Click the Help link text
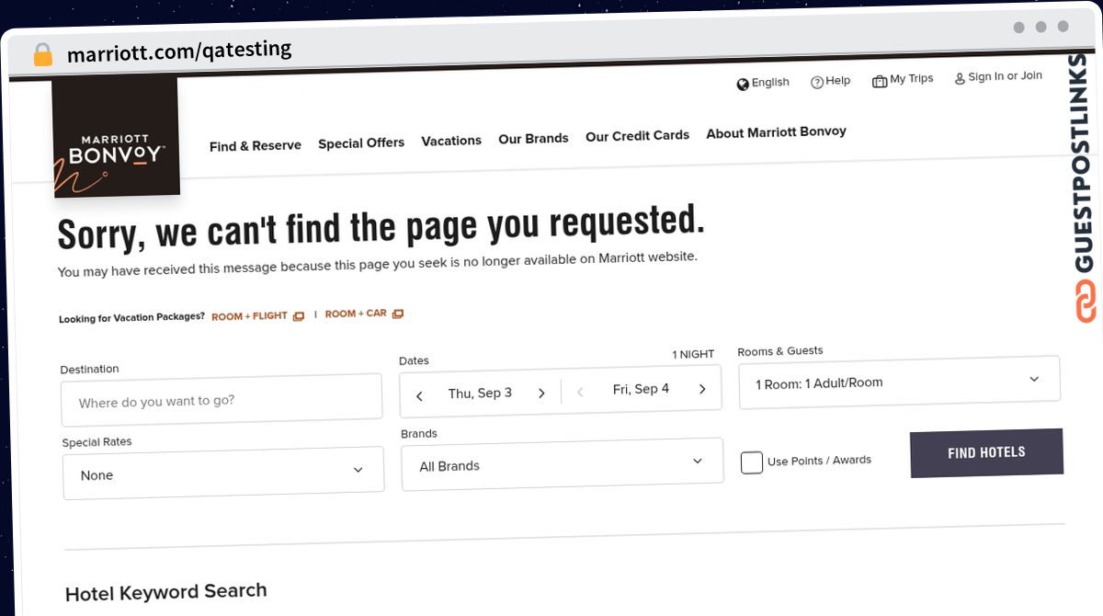This screenshot has height=616, width=1103. click(838, 81)
